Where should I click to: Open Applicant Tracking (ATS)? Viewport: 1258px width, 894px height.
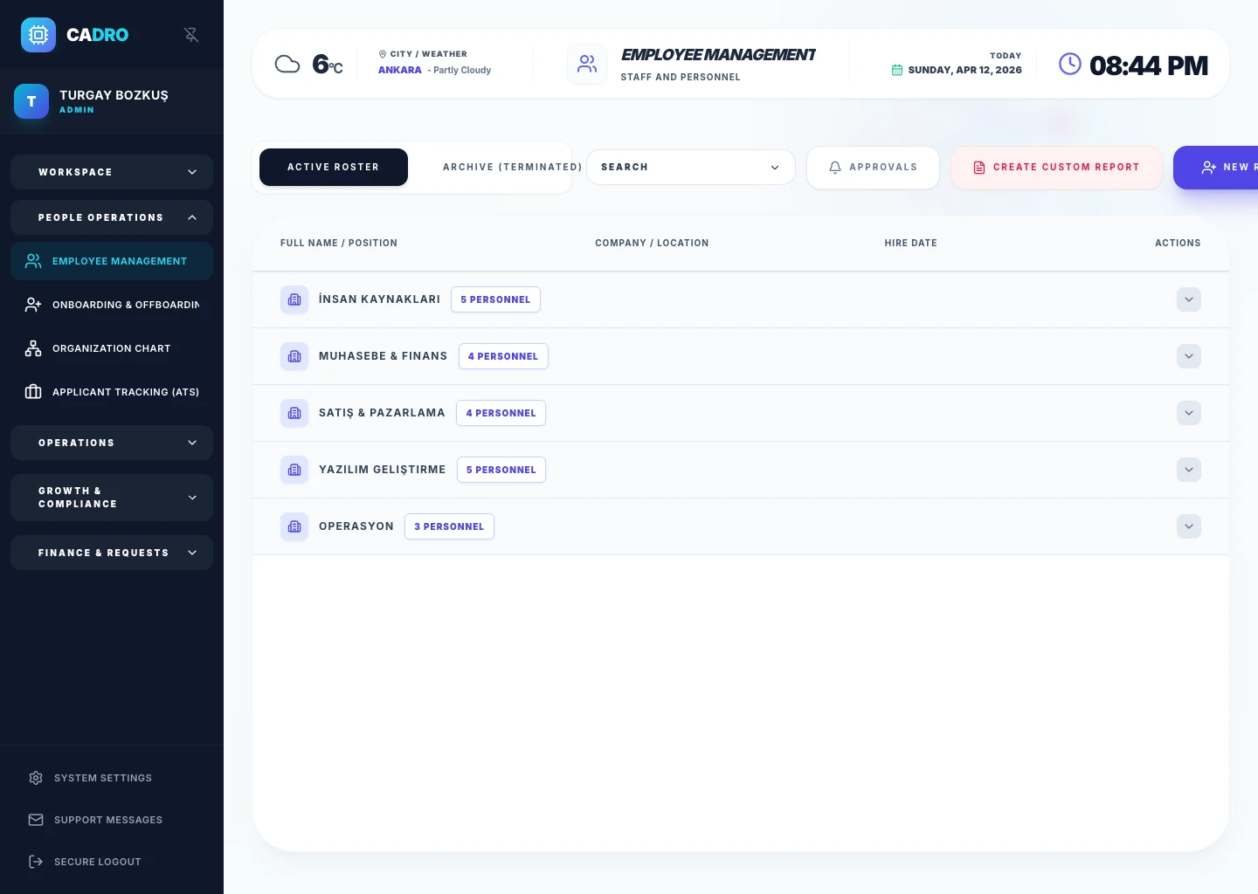[112, 392]
